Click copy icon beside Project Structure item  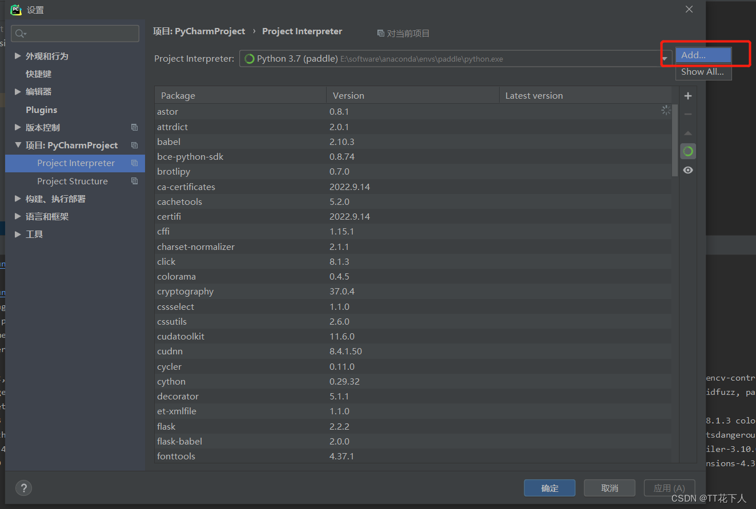point(134,181)
